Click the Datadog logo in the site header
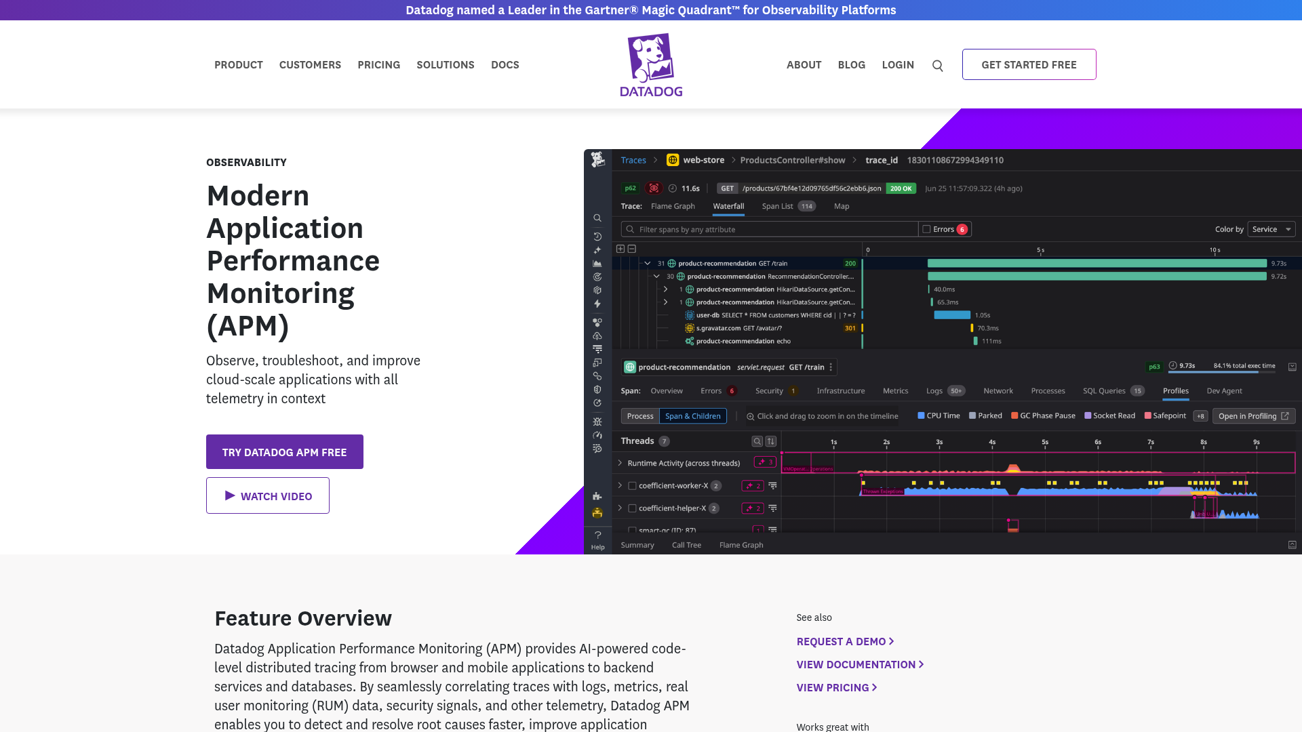Image resolution: width=1302 pixels, height=732 pixels. [x=651, y=64]
